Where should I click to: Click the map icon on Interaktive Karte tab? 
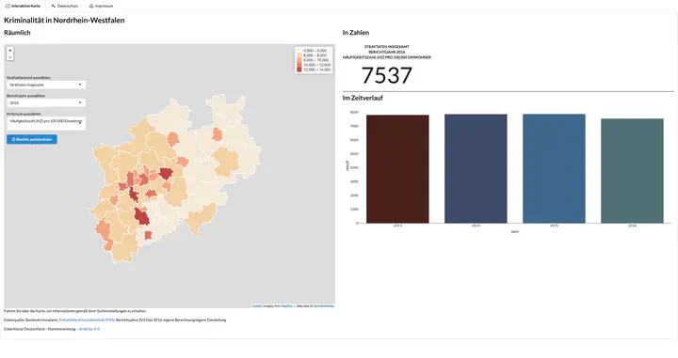pyautogui.click(x=8, y=6)
